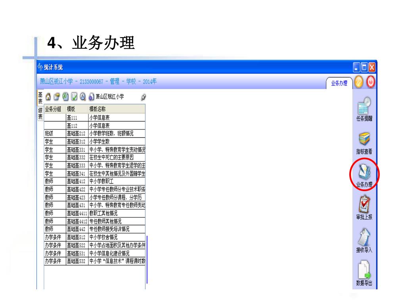Click the edit form icon beside home
The width and height of the screenshot is (406, 304).
point(57,97)
